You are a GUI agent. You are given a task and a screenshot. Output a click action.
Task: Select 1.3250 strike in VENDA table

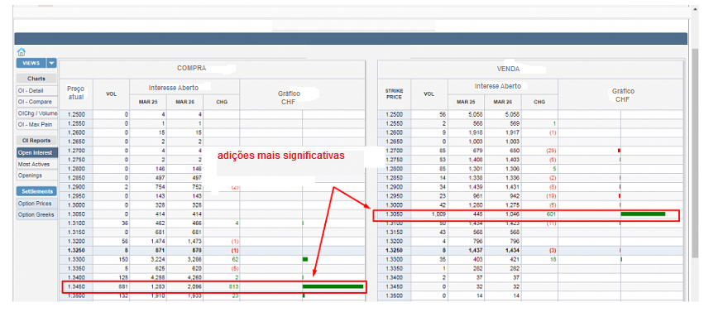coord(395,250)
